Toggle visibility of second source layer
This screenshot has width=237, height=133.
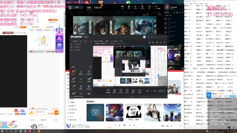71,47
